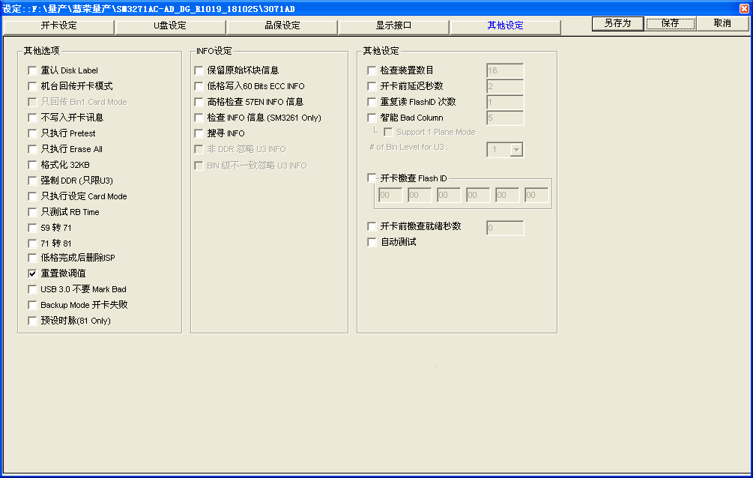Image resolution: width=753 pixels, height=478 pixels.
Task: Enable the 重认 Disk Label checkbox
Action: click(x=32, y=70)
